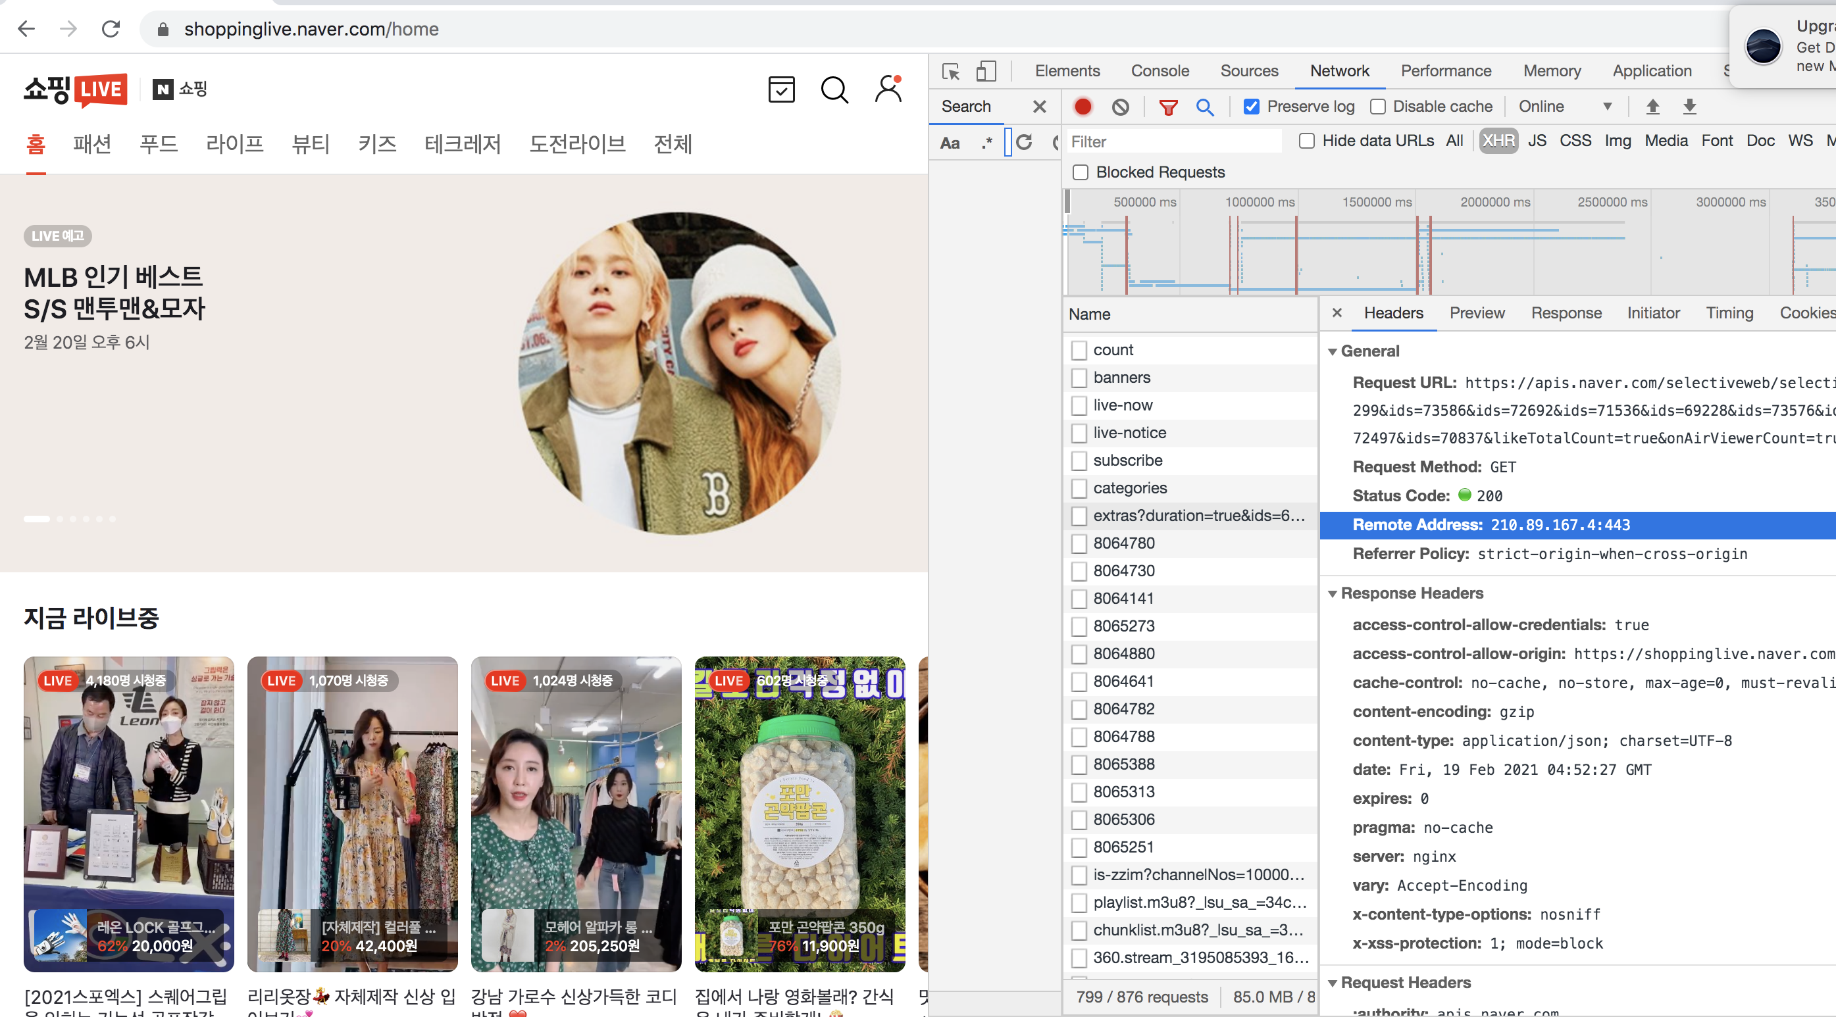Click the network Filter input field
Screen dimensions: 1836x1017
click(1173, 142)
